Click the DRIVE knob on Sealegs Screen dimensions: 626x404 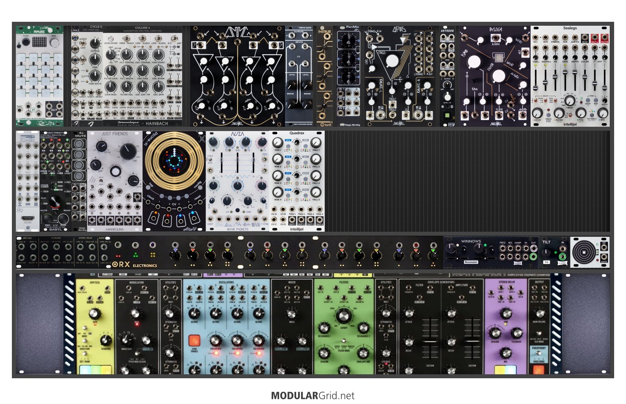coord(538,112)
